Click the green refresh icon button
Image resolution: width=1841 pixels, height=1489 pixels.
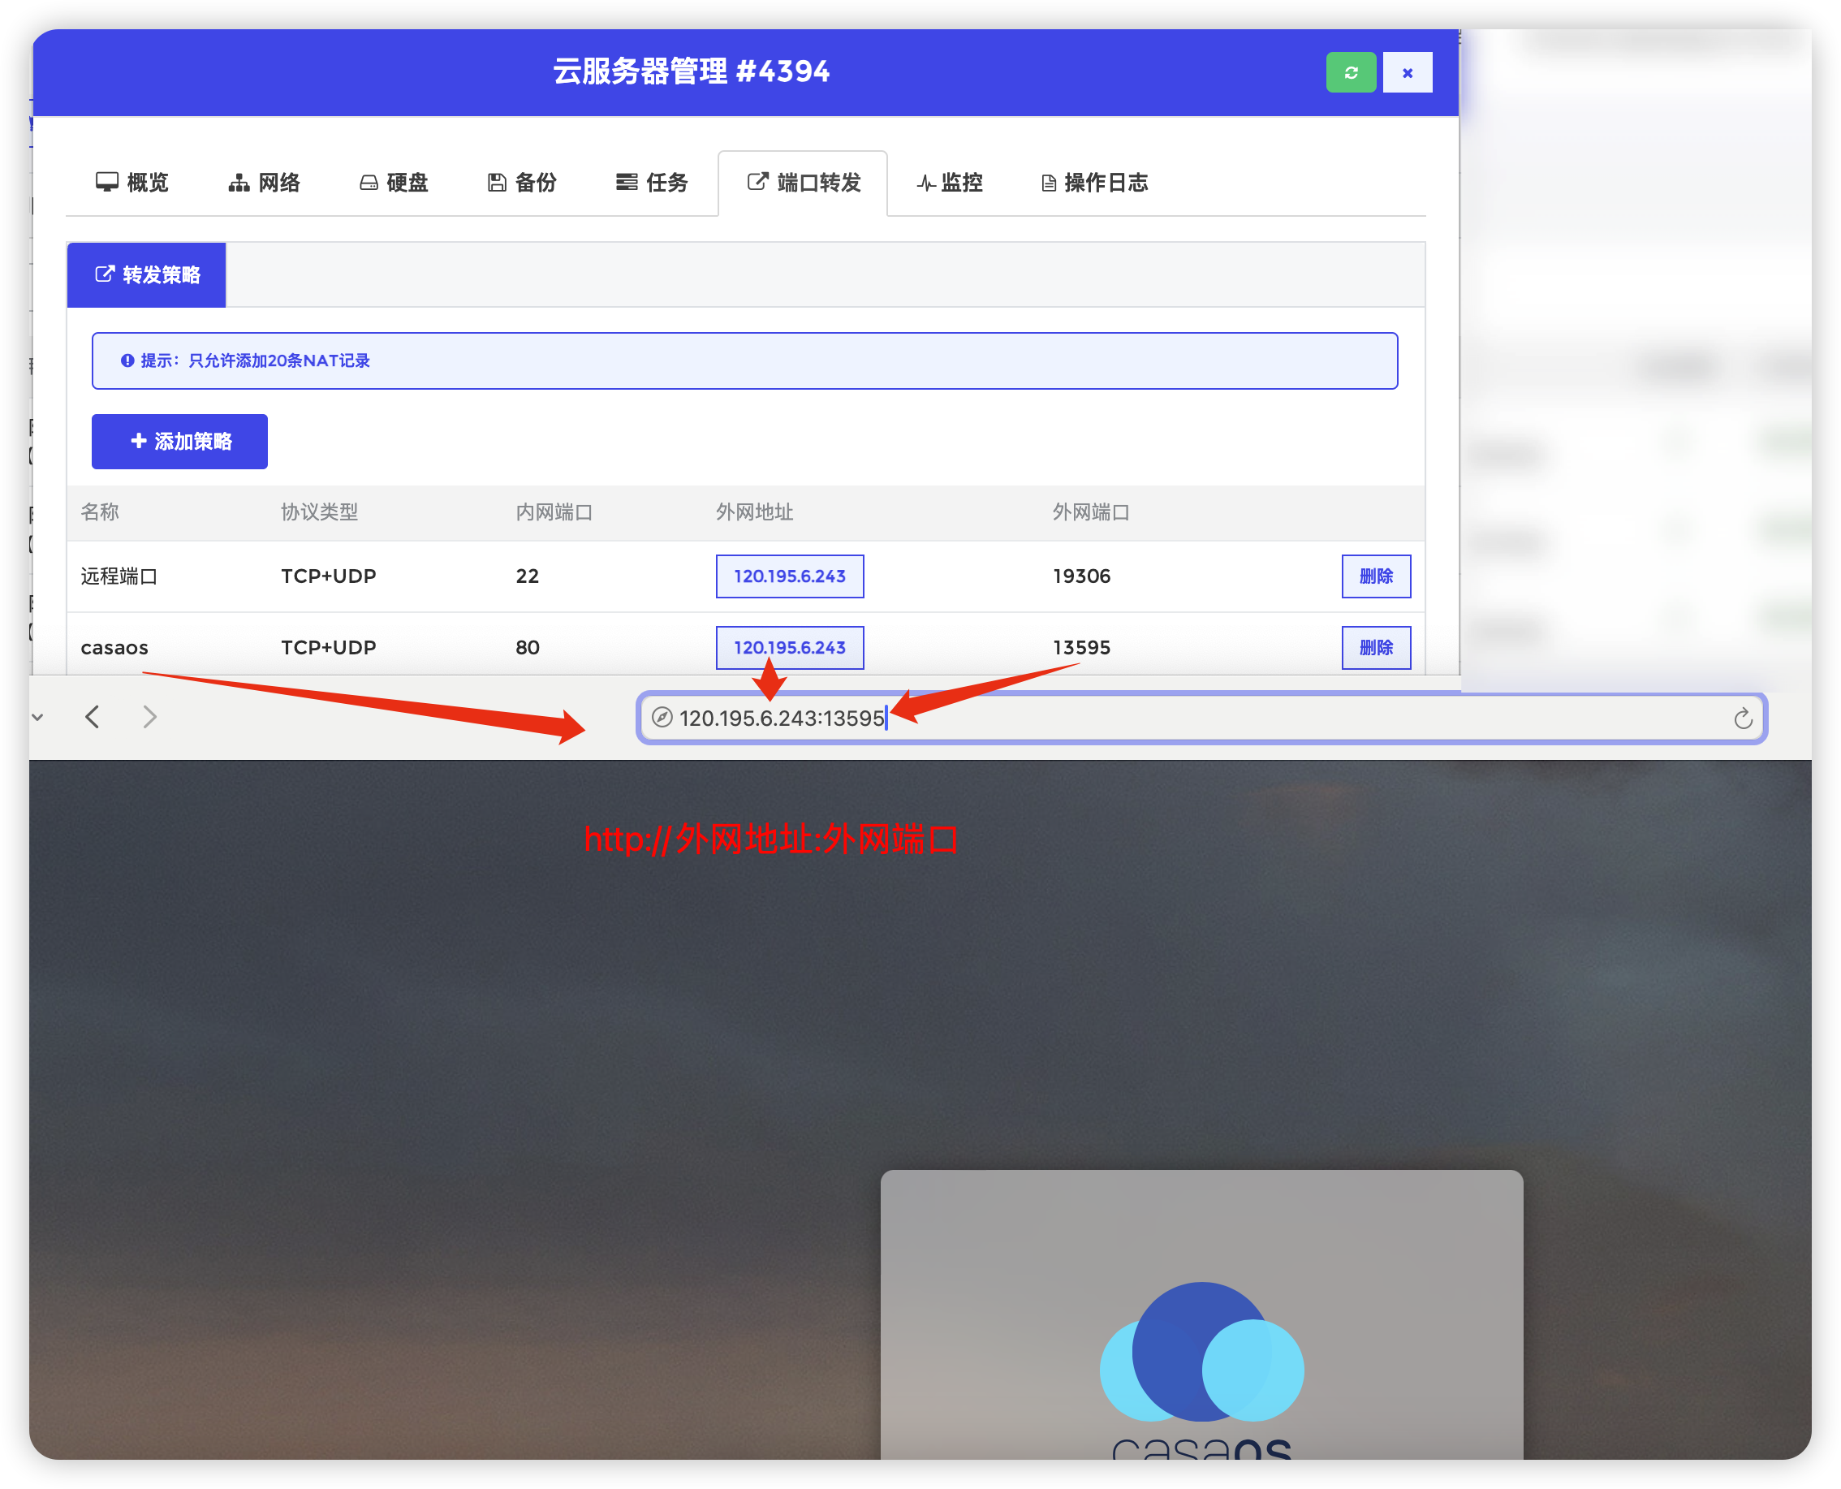[1351, 73]
